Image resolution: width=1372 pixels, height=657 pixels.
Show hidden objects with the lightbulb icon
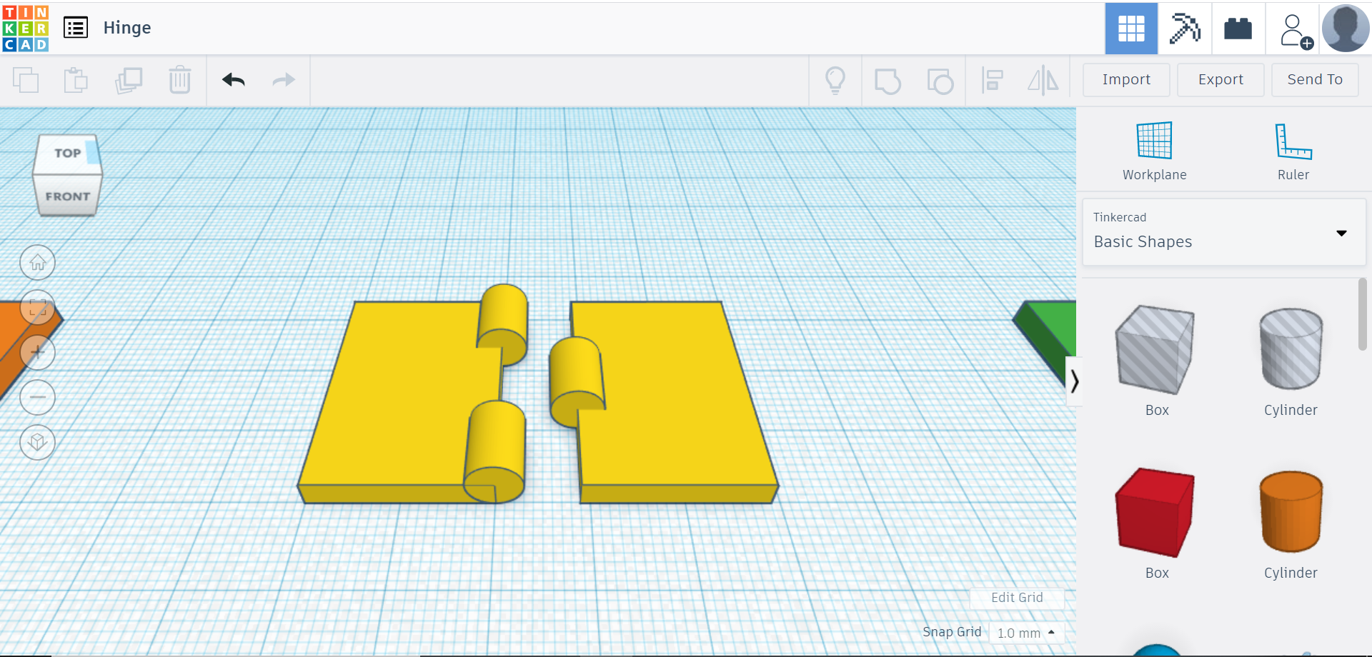(x=836, y=80)
